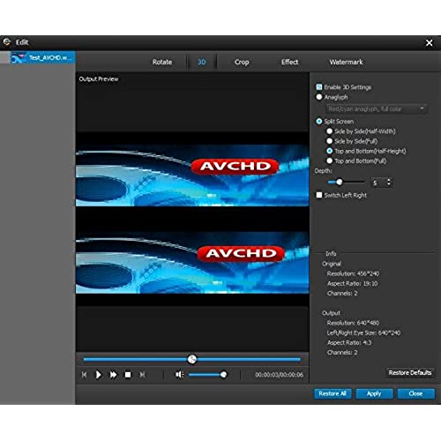Go to the Crop tab
The height and width of the screenshot is (441, 441).
point(242,62)
